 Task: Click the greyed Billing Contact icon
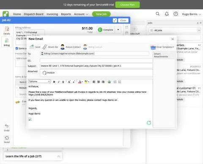85,47
